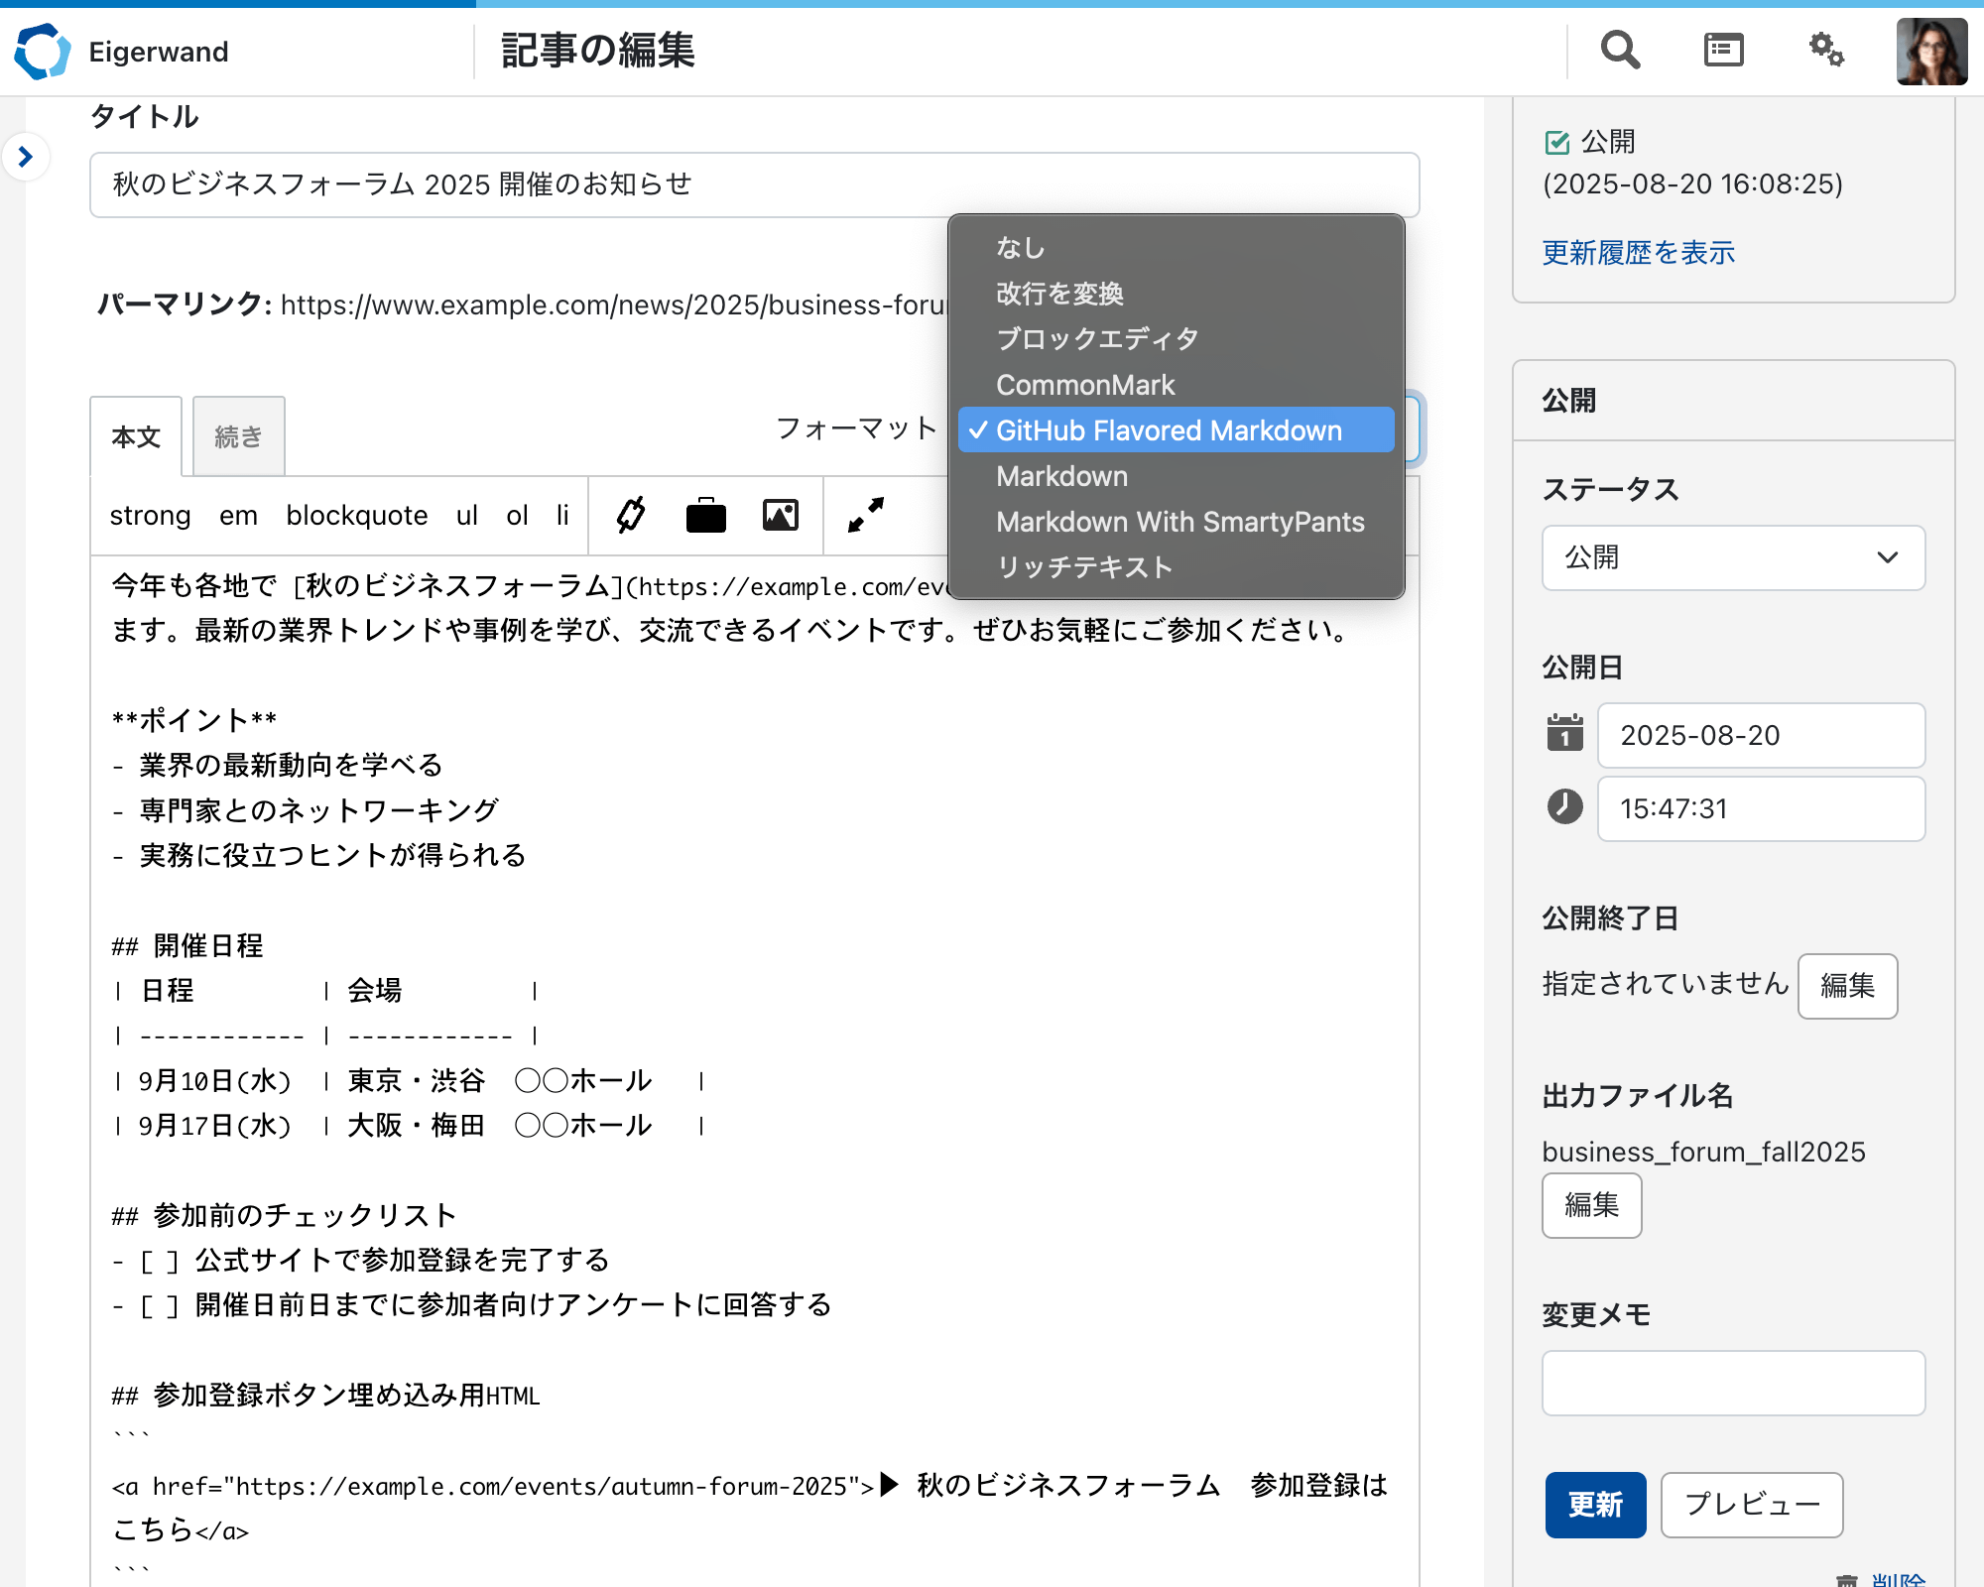Screen dimensions: 1984x1587
Task: Apply strong formatting from the toolbar
Action: 151,515
